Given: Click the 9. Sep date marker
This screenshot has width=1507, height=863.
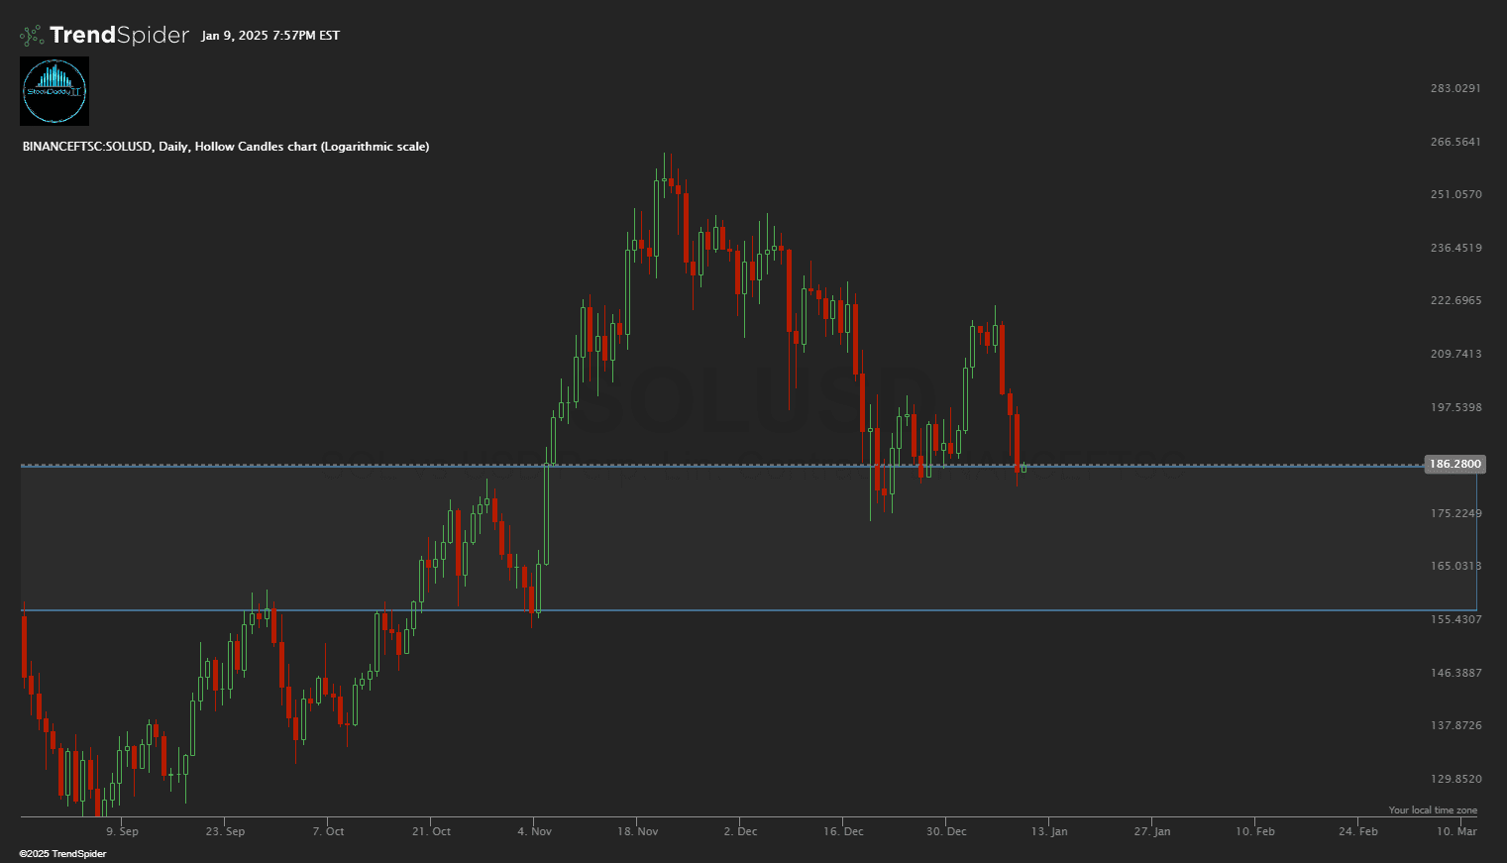Looking at the screenshot, I should pos(122,831).
